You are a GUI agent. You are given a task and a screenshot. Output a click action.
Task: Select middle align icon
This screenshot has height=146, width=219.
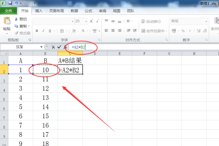[x=113, y=21]
